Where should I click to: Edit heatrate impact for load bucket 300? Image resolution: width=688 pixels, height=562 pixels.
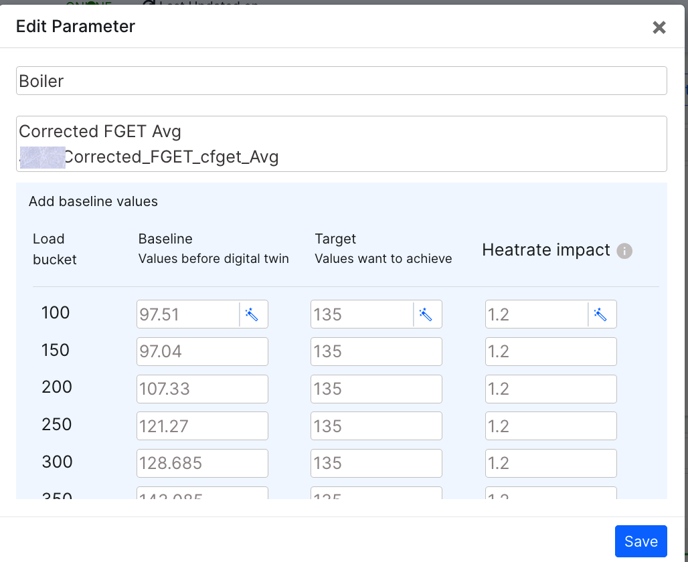(x=551, y=463)
